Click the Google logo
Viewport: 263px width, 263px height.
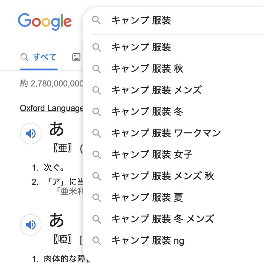(x=45, y=21)
